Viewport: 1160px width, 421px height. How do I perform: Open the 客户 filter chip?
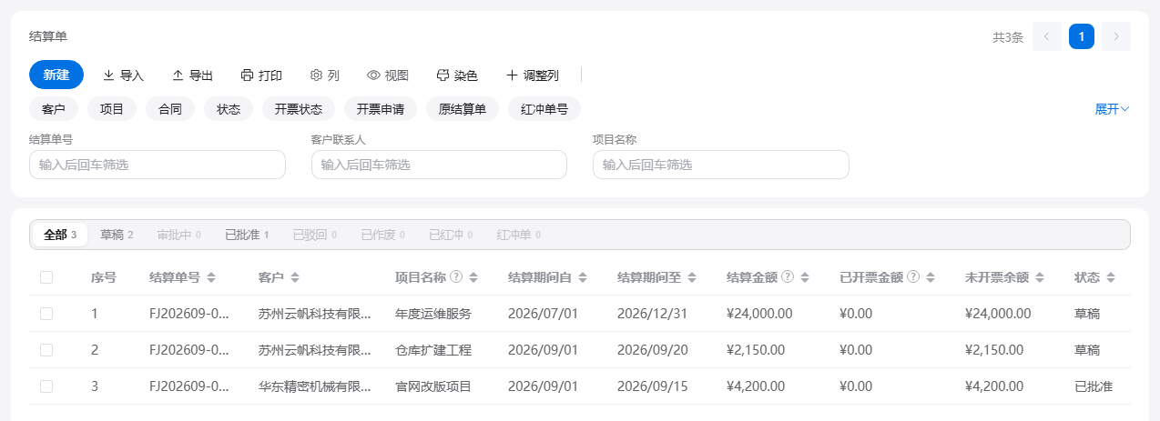54,109
